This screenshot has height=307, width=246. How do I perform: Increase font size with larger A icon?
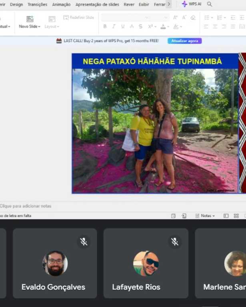click(175, 18)
